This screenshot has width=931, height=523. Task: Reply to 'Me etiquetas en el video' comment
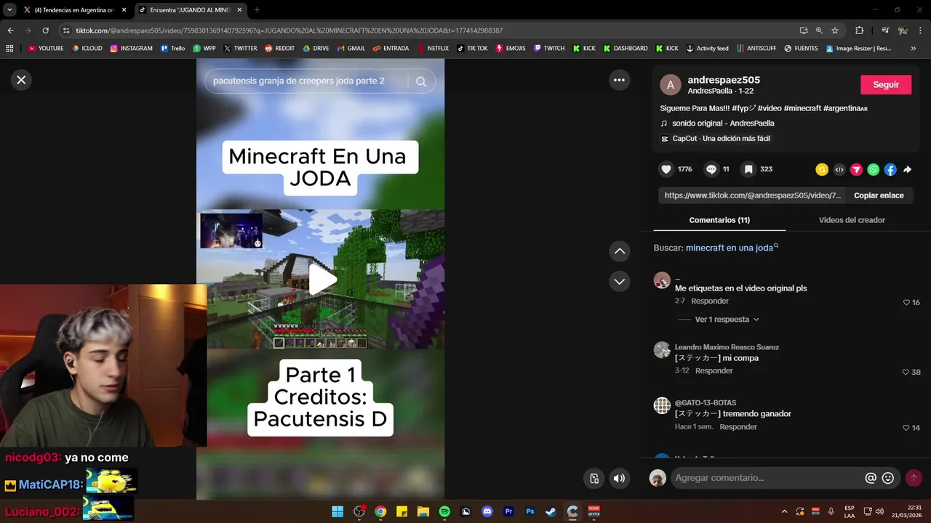(710, 301)
